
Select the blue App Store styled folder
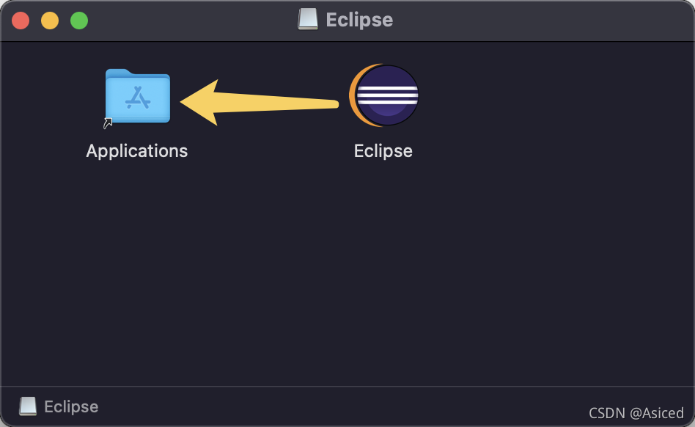click(136, 96)
